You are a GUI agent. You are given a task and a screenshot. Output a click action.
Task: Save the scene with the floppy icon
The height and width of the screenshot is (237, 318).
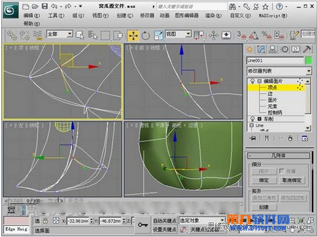tap(45, 6)
